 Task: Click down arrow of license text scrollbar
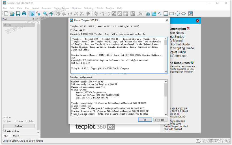[166, 72]
